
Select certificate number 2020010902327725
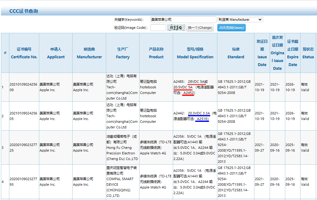(23, 148)
